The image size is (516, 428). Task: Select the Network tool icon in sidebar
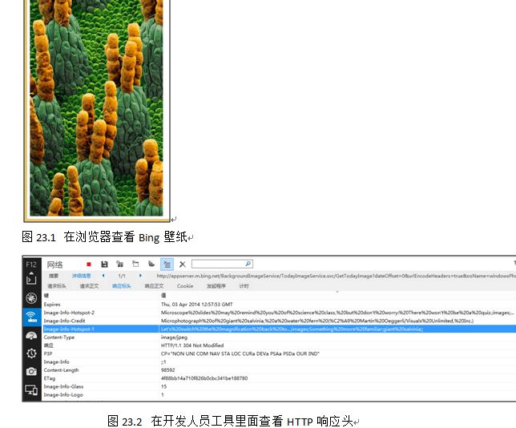[32, 317]
